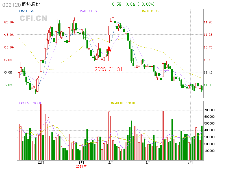Click the MA5:11.75 indicator label
Viewport: 226px width, 169px height.
pyautogui.click(x=26, y=11)
